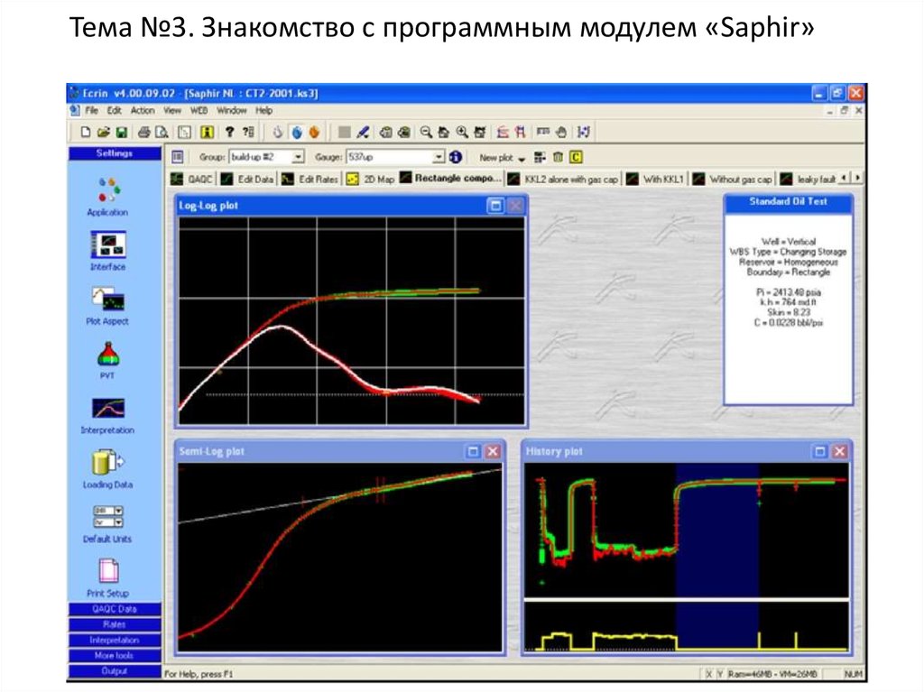
Task: Click the blue pen annotate icon in the toolbar
Action: (363, 132)
